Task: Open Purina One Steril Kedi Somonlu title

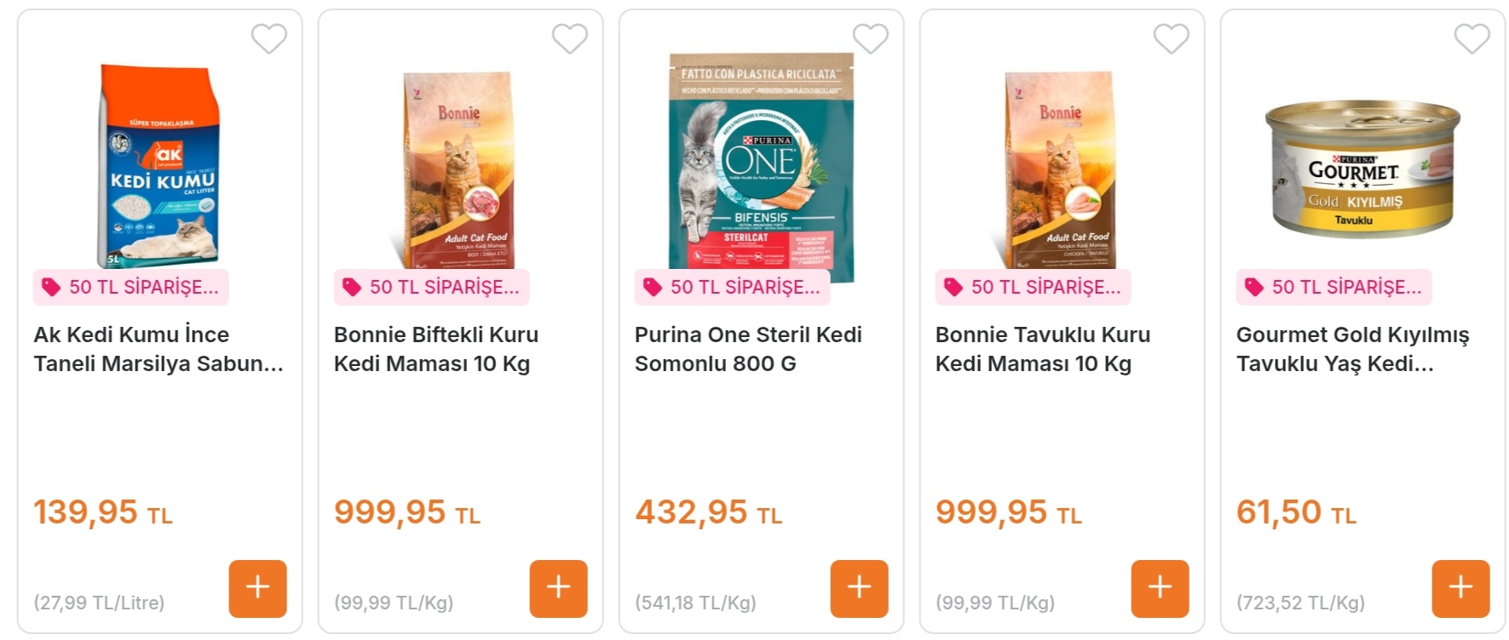Action: click(x=748, y=349)
